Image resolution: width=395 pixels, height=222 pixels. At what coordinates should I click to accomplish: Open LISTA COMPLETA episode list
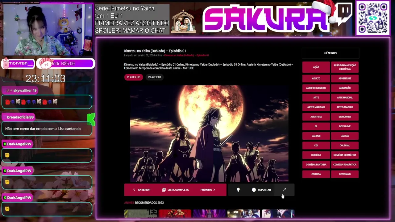coord(175,190)
